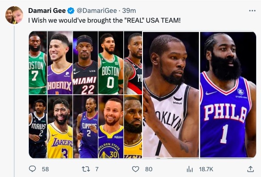The height and width of the screenshot is (177, 261).
Task: Click the tweet text about REAL USA TEAM
Action: (104, 20)
